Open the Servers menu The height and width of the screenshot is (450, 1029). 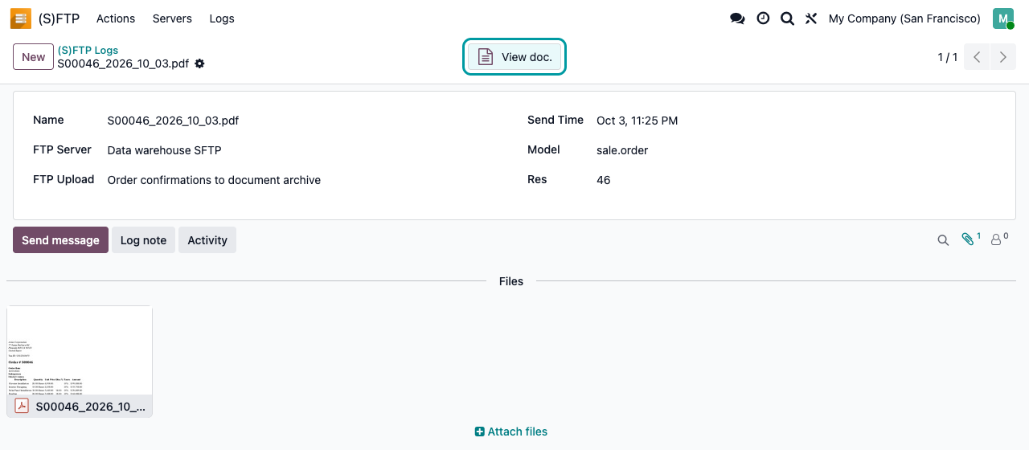(172, 18)
